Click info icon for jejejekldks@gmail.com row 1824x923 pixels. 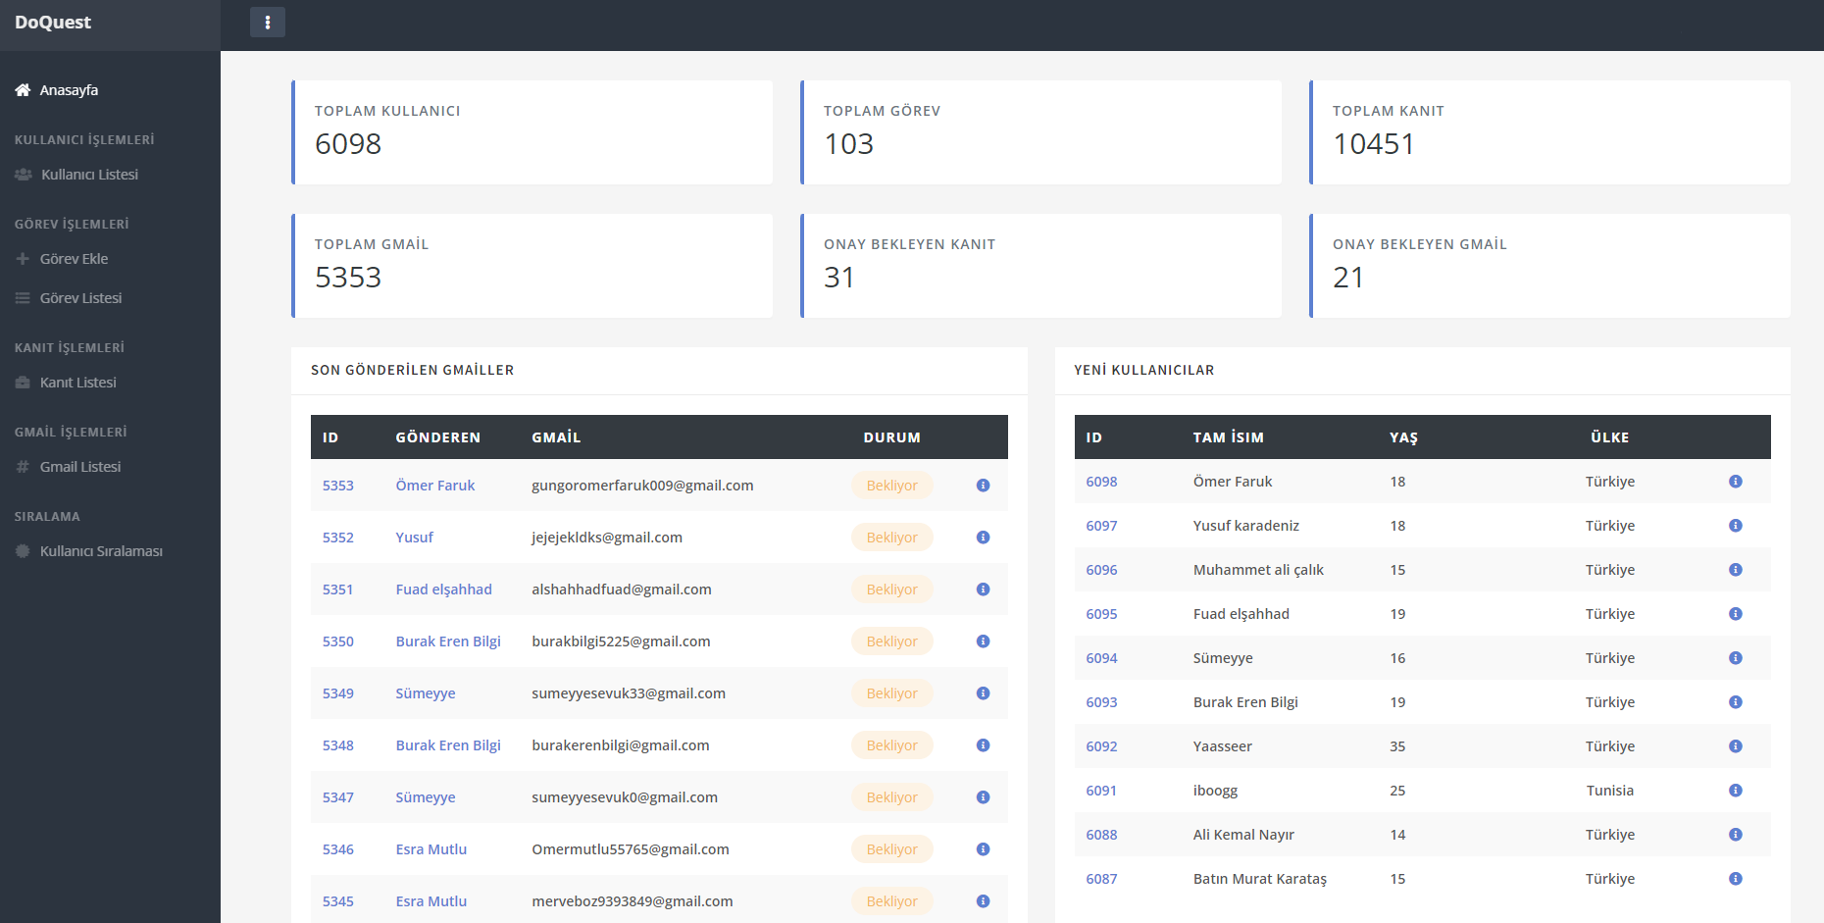point(983,538)
